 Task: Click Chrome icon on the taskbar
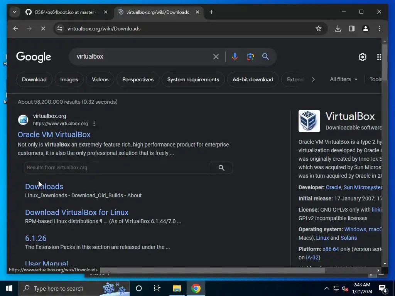point(196,288)
